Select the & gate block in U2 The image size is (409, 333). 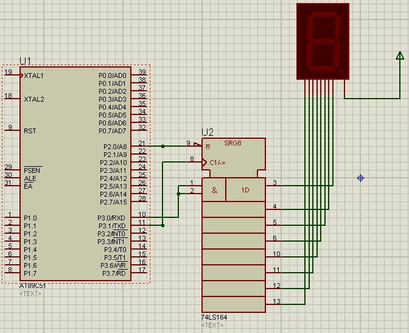214,190
